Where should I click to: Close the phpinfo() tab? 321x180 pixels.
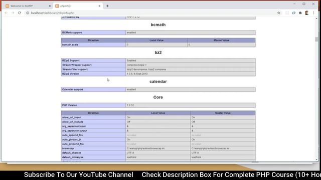pos(99,6)
